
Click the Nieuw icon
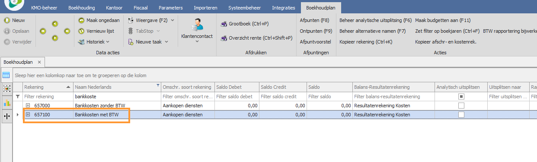pyautogui.click(x=6, y=20)
